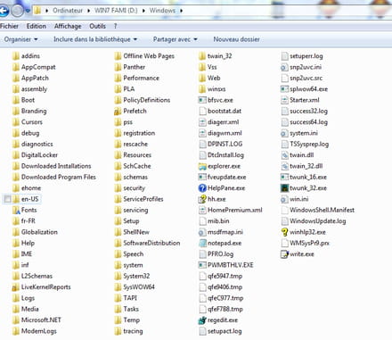The width and height of the screenshot is (392, 340).
Task: Click the Nouveau dossier button
Action: pos(236,39)
